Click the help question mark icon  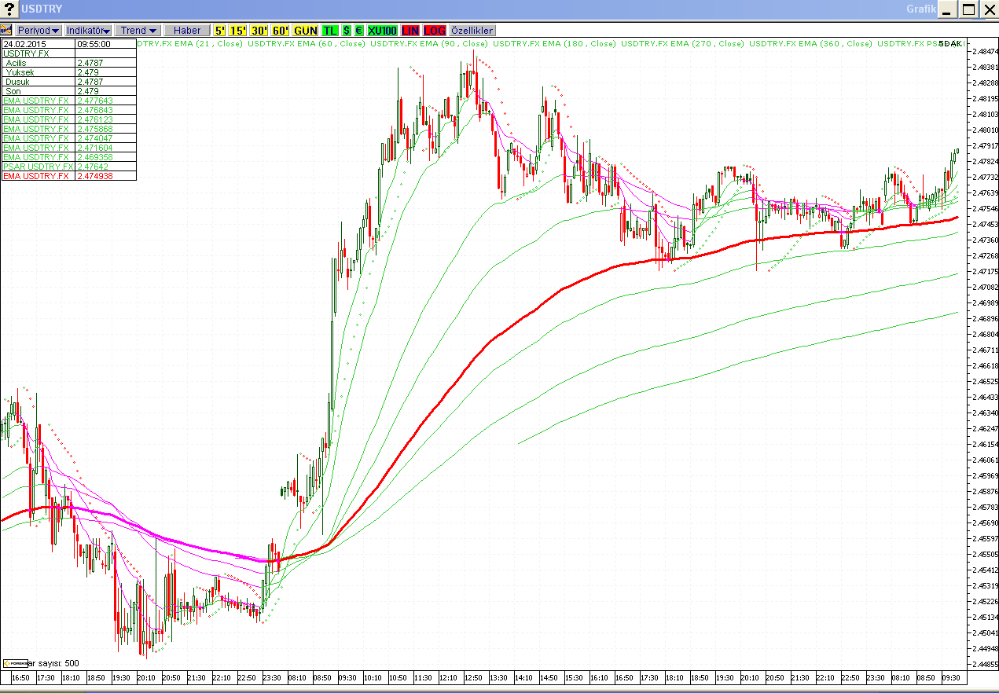(x=9, y=9)
